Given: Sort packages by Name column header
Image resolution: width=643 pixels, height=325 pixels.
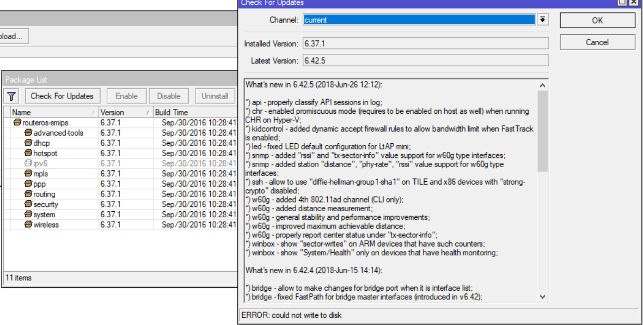Looking at the screenshot, I should pos(54,112).
